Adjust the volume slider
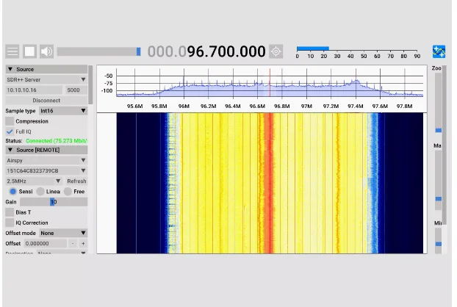The image size is (457, 307). (x=98, y=51)
